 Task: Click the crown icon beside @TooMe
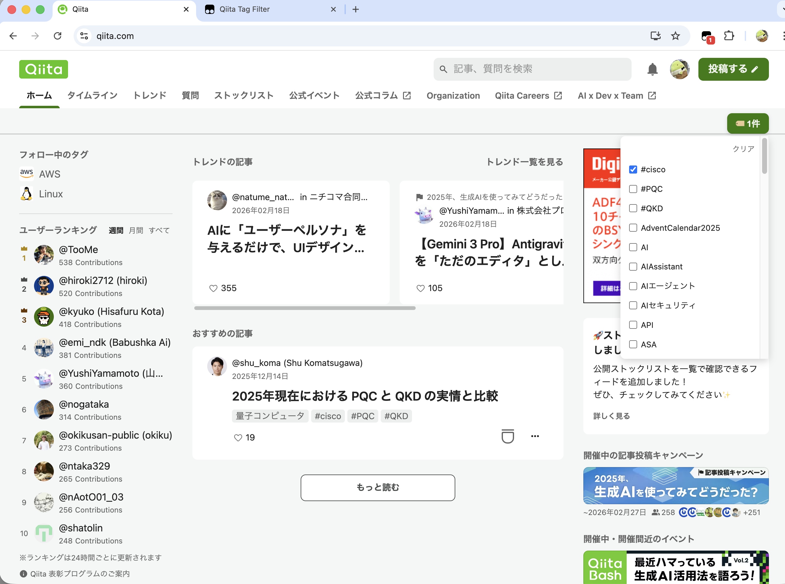24,249
